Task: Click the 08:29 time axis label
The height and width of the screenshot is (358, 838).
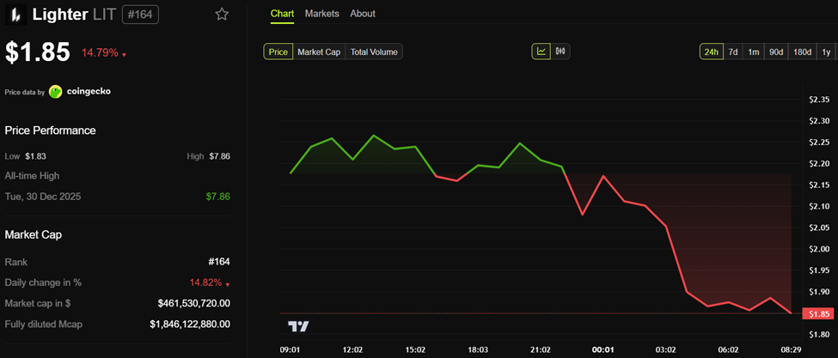Action: pos(791,350)
